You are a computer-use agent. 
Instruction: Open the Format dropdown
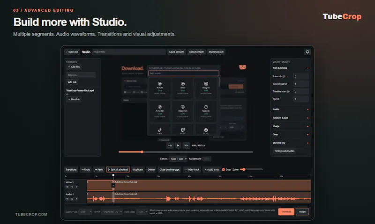tap(112, 211)
